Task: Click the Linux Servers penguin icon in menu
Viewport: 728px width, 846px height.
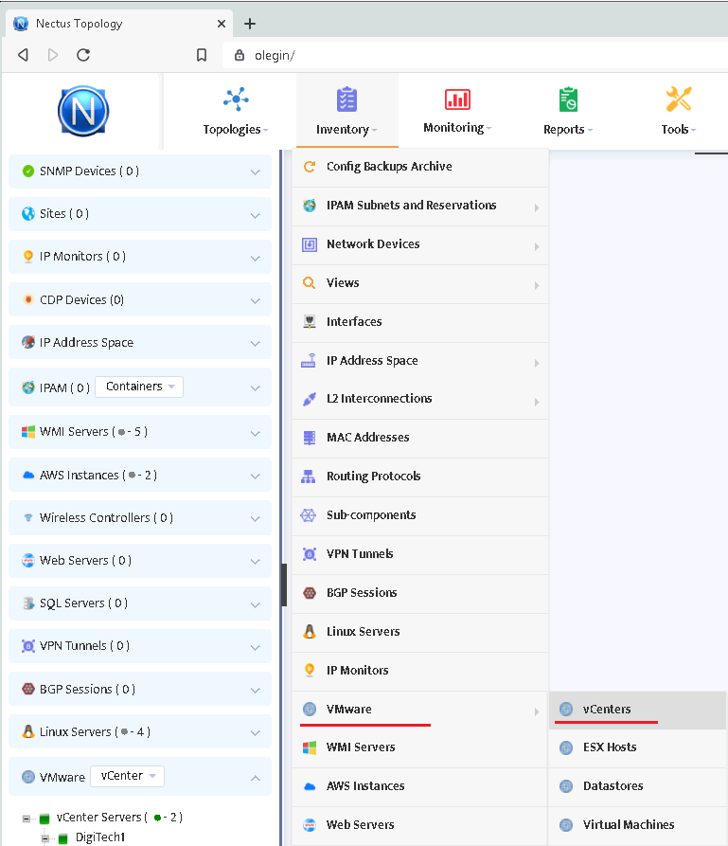Action: tap(310, 631)
